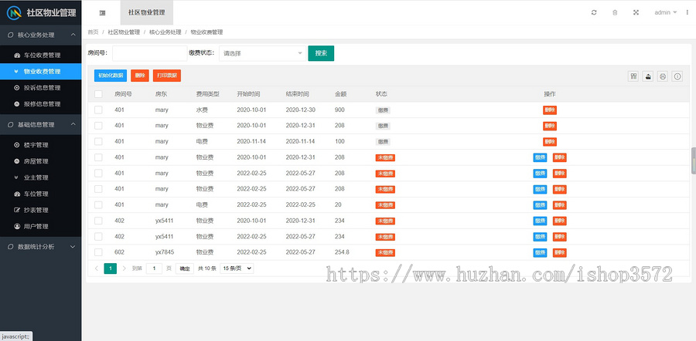This screenshot has height=341, width=696.
Task: Click the icon beside 报修信息管理
Action: (17, 104)
